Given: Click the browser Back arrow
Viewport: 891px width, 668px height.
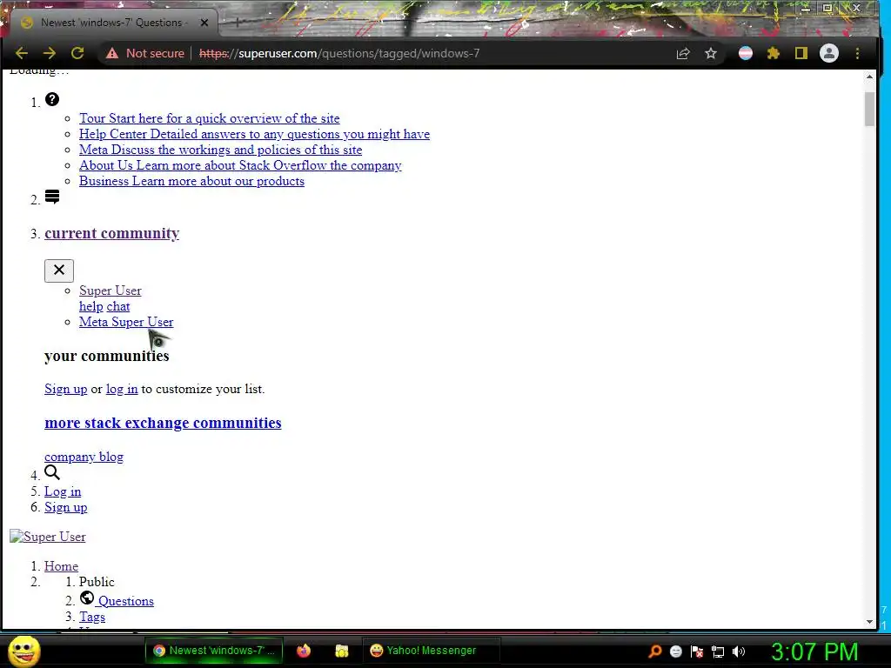Looking at the screenshot, I should point(22,53).
